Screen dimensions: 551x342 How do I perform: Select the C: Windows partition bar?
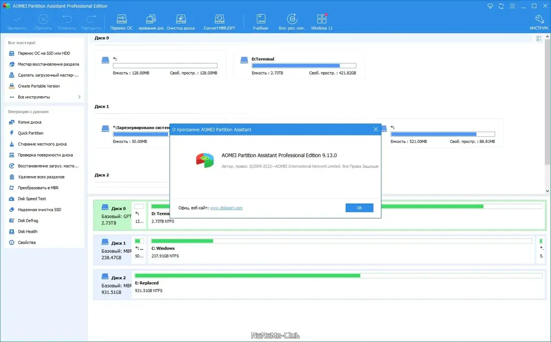click(341, 250)
